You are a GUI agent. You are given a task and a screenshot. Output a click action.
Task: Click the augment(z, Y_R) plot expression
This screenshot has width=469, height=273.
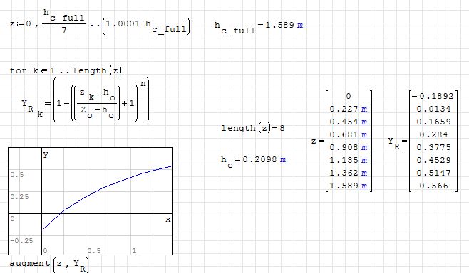pos(49,264)
